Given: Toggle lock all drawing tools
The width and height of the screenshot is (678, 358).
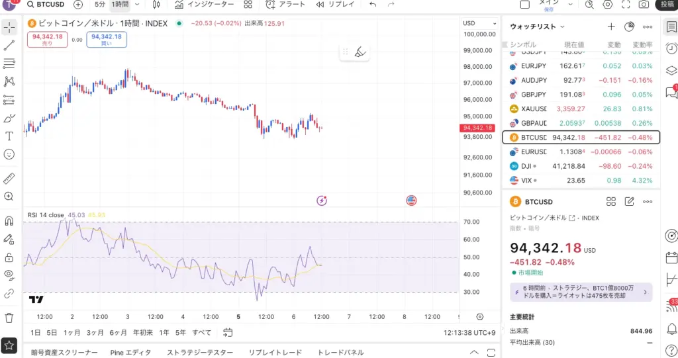Looking at the screenshot, I should tap(9, 257).
